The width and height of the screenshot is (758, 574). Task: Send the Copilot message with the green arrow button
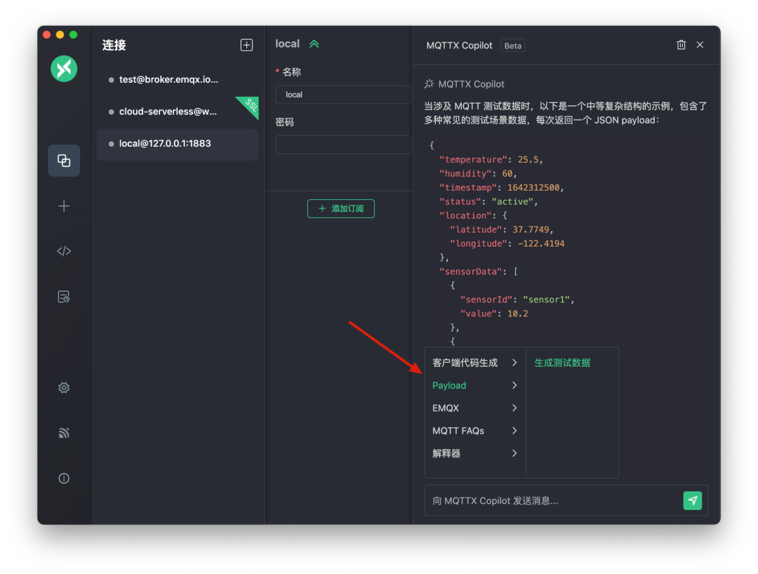click(692, 500)
